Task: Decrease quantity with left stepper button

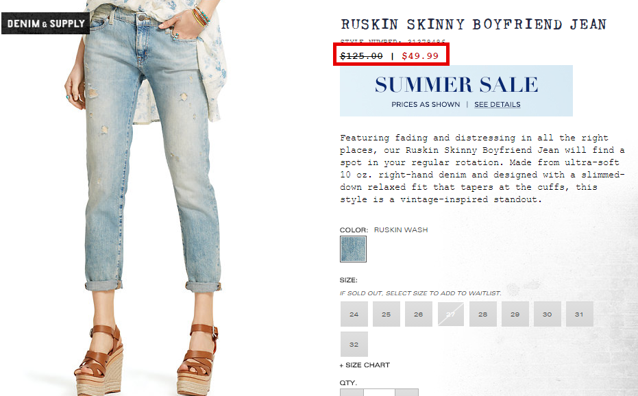Action: point(352,393)
